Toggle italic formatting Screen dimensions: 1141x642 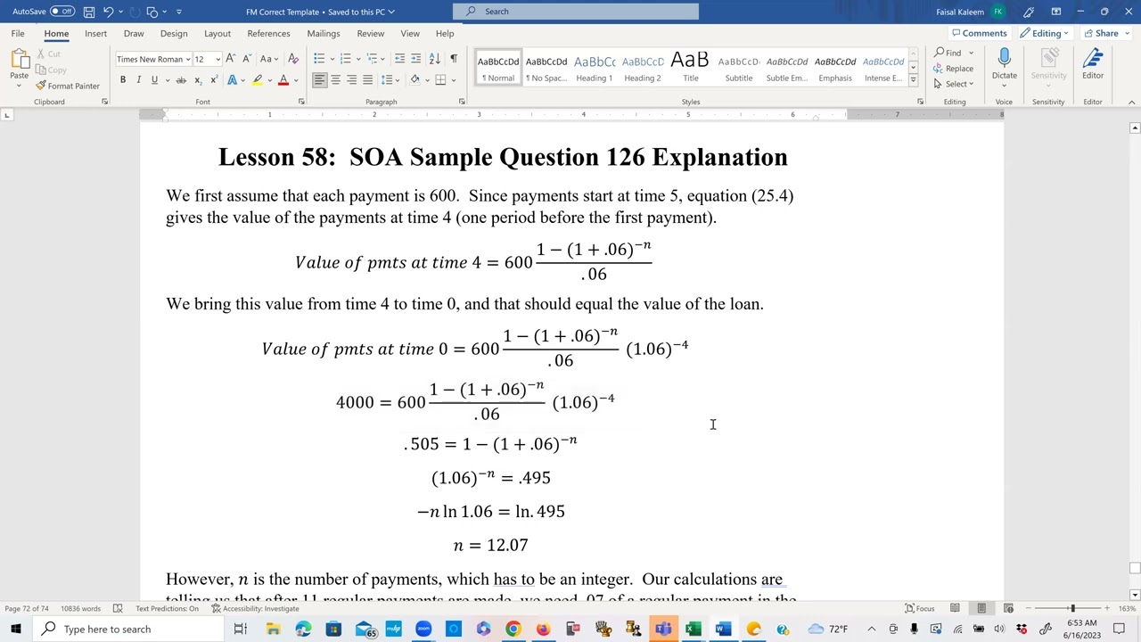click(138, 79)
